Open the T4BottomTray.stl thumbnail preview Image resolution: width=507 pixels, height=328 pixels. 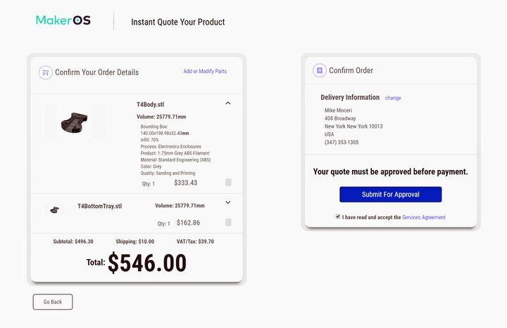pyautogui.click(x=54, y=209)
